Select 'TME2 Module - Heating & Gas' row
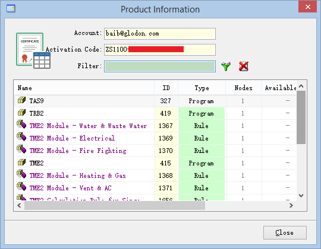Screen dimensions: 321x249 point(78,175)
